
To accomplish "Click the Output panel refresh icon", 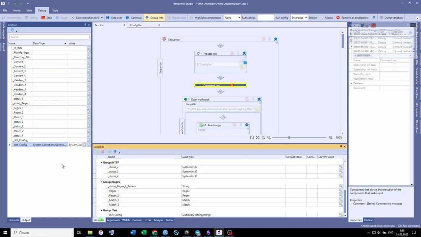I will point(12,30).
